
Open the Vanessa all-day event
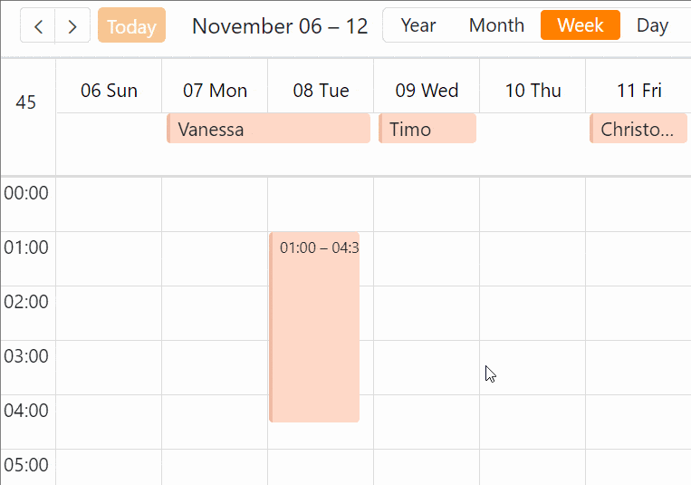pyautogui.click(x=269, y=129)
